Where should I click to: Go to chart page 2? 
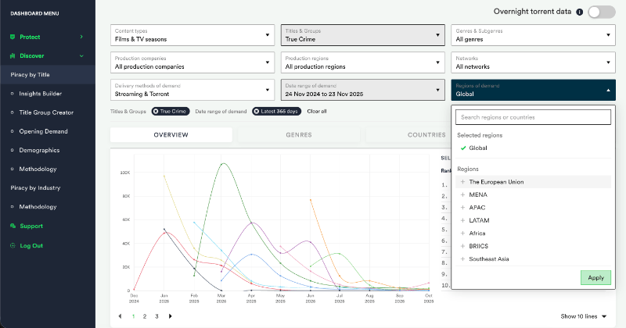click(145, 316)
